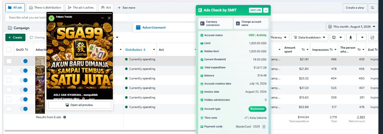Toggle off the ad in the $32.88 row
383x134 pixels.
(24, 109)
